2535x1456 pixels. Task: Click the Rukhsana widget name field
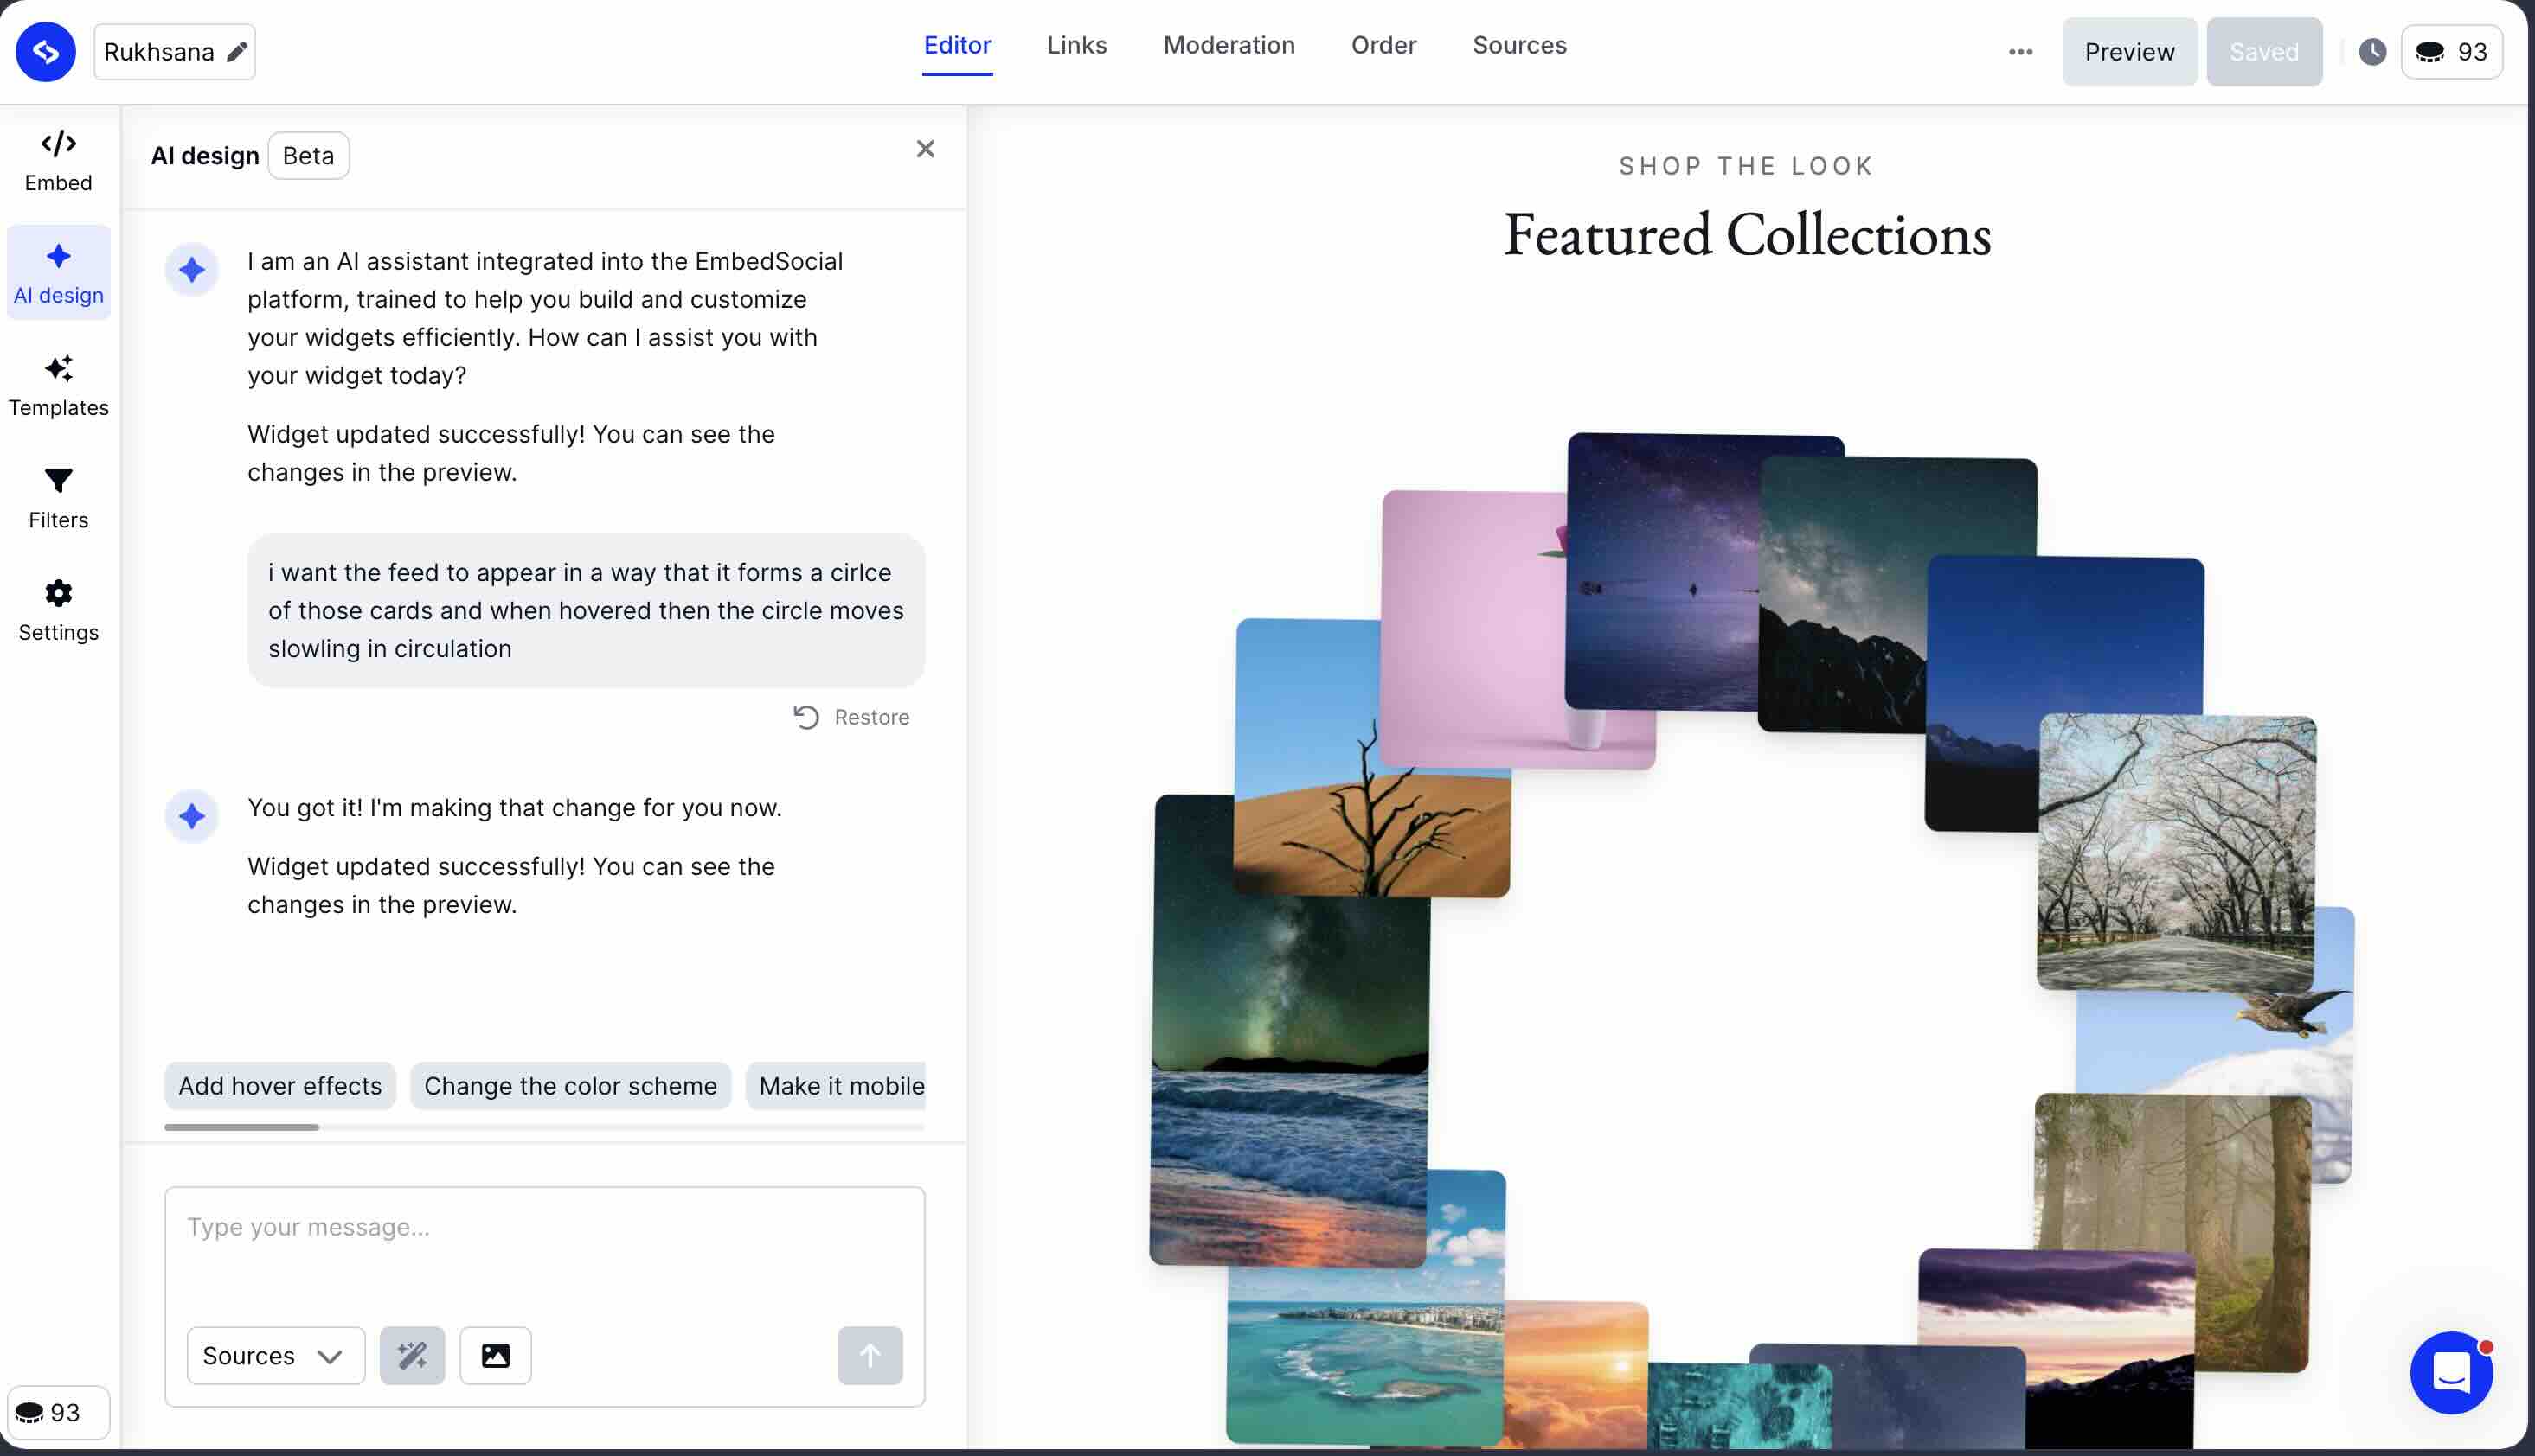tap(174, 52)
